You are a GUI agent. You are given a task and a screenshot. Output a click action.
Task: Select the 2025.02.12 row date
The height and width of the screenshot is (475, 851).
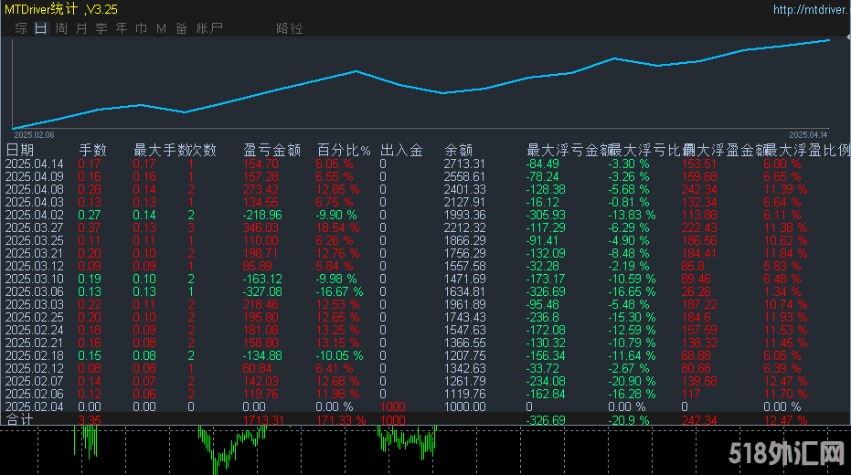click(34, 368)
